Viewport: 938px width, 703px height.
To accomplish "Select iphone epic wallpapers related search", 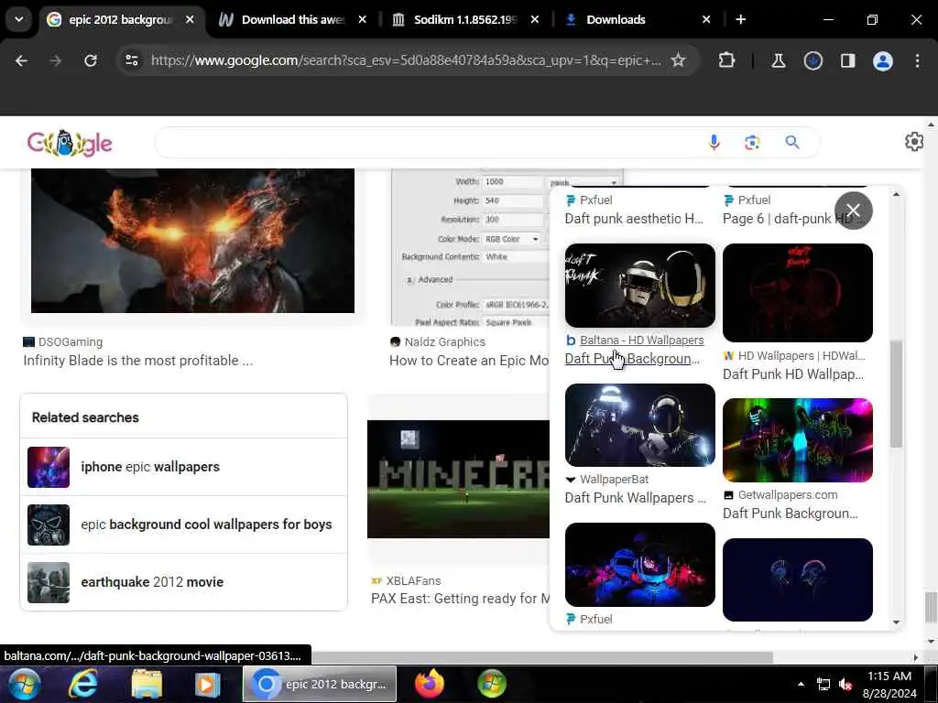I will point(183,467).
